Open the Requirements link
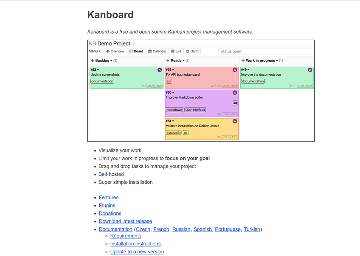This screenshot has height=256, width=360. 125,236
